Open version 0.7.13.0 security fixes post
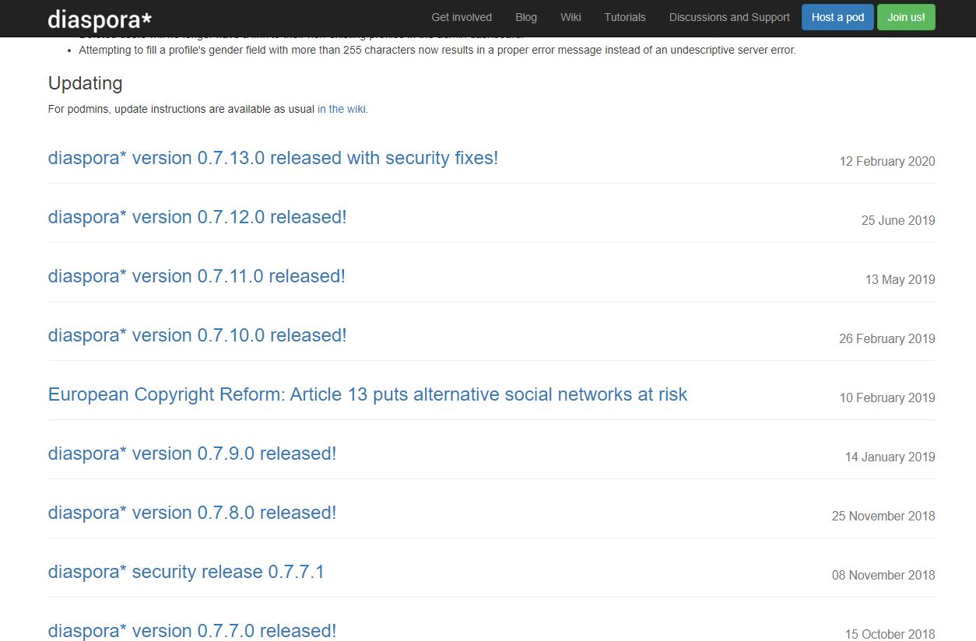 pos(273,158)
